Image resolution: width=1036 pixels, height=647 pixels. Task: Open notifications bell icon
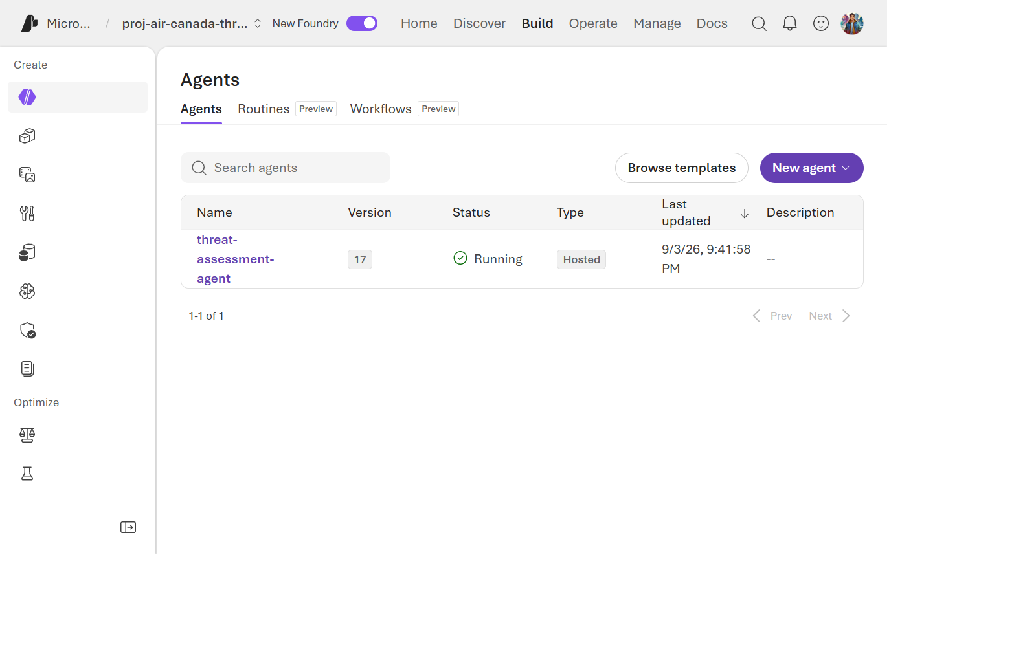[790, 24]
